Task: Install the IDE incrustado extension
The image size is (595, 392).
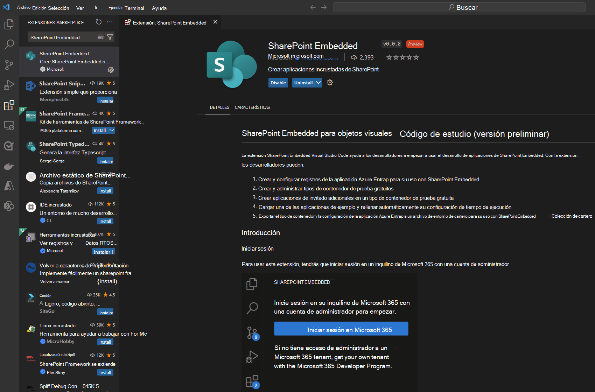Action: click(x=105, y=221)
